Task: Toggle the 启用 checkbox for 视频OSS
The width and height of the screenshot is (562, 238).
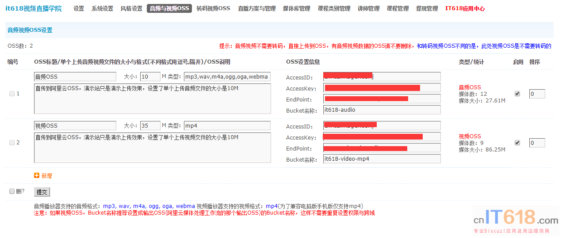Action: [x=517, y=143]
